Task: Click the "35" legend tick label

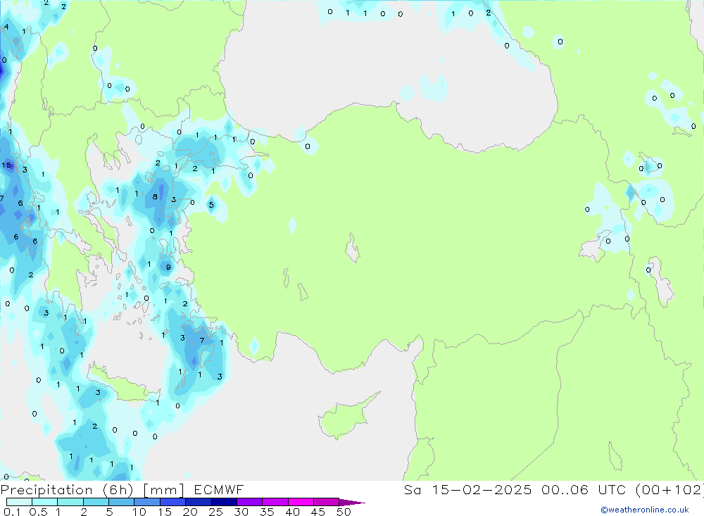Action: tap(267, 512)
